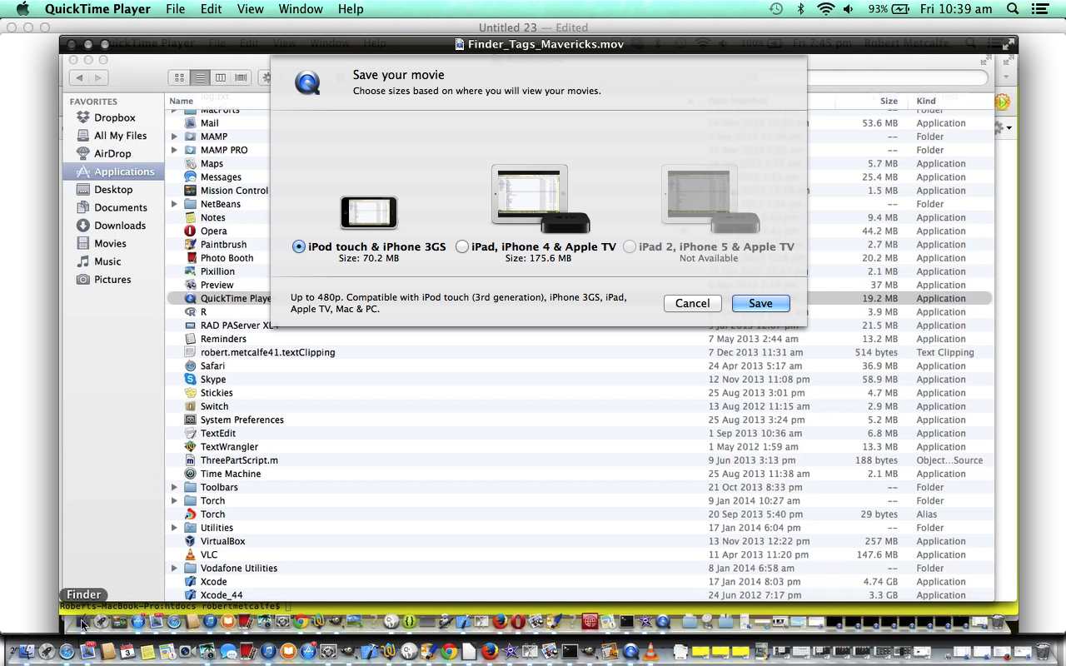Expand the Utilities folder
The image size is (1066, 666).
click(174, 528)
